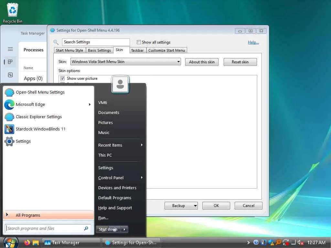This screenshot has height=248, width=331.
Task: Confirm settings with the OK button
Action: point(216,206)
